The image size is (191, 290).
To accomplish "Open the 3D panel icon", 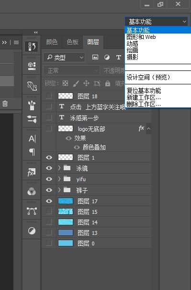I will click(x=32, y=66).
